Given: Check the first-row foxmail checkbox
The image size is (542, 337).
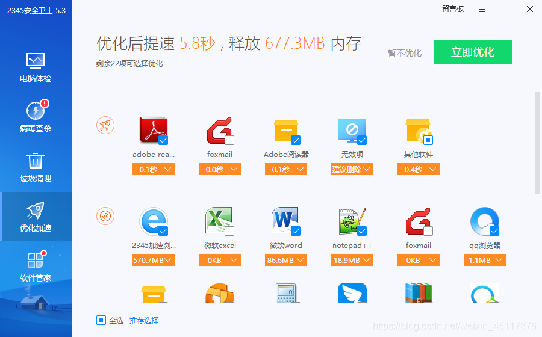Looking at the screenshot, I should 229,140.
